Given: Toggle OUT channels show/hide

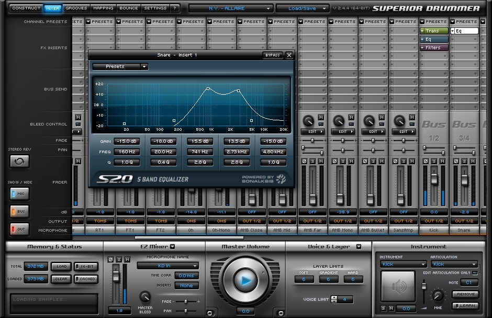Looking at the screenshot, I should click(19, 229).
